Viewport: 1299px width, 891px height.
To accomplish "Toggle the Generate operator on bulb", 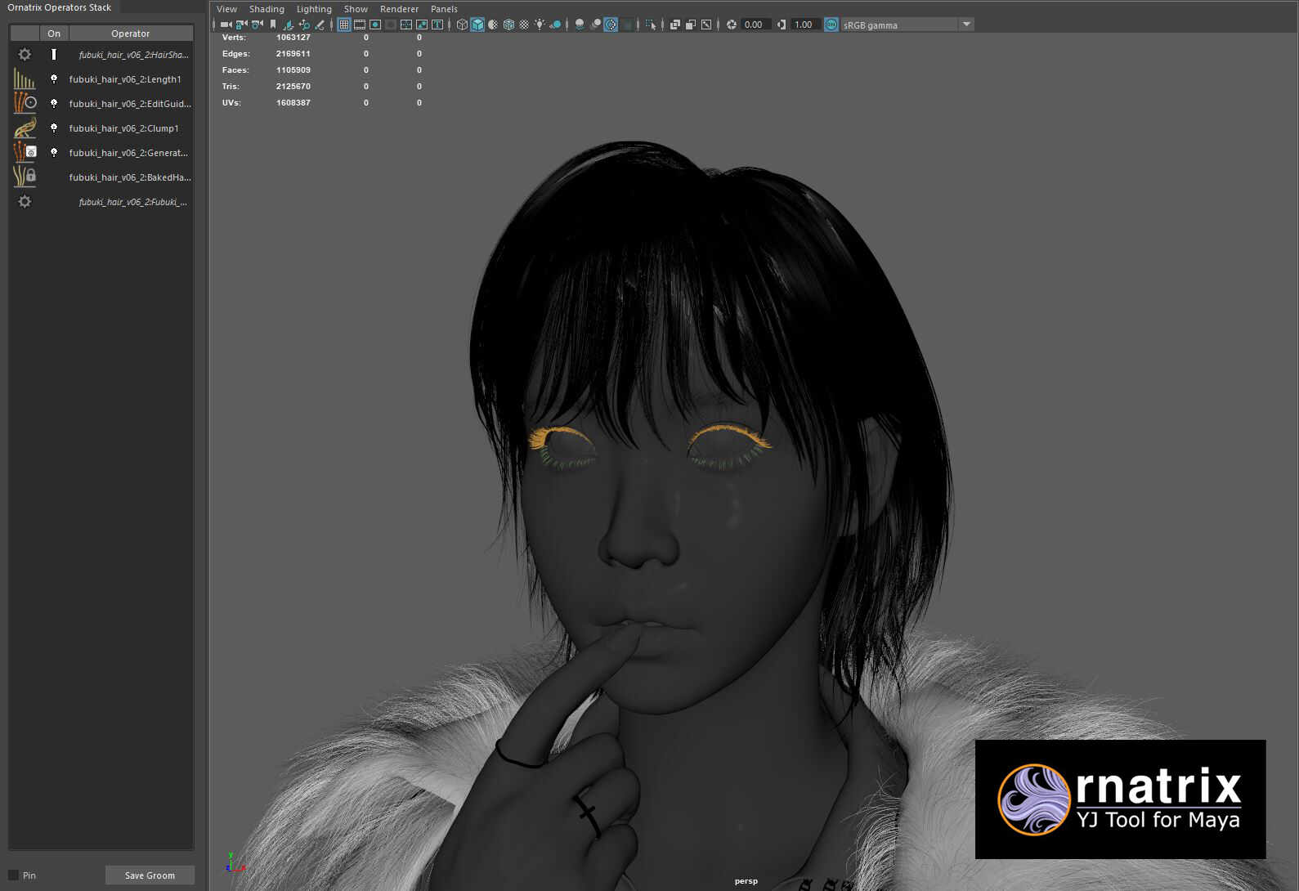I will tap(54, 153).
